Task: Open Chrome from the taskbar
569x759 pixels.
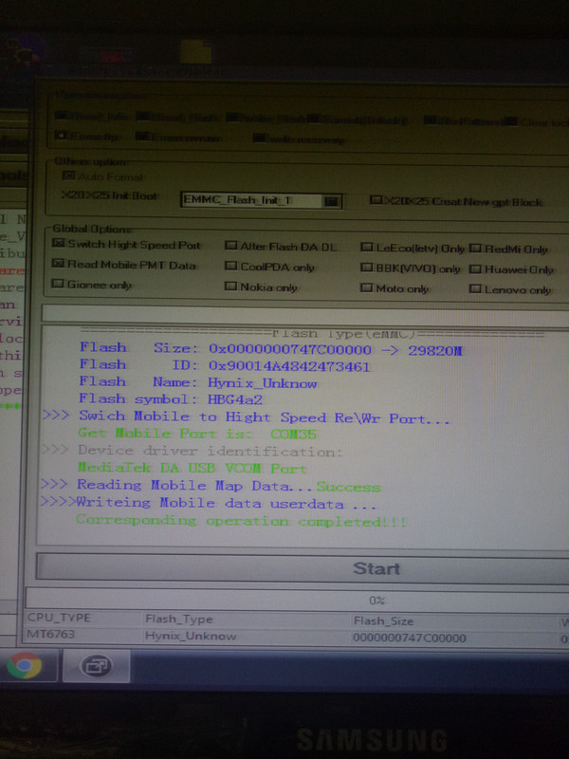Action: pyautogui.click(x=25, y=666)
